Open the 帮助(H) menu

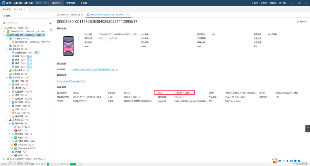273,3
